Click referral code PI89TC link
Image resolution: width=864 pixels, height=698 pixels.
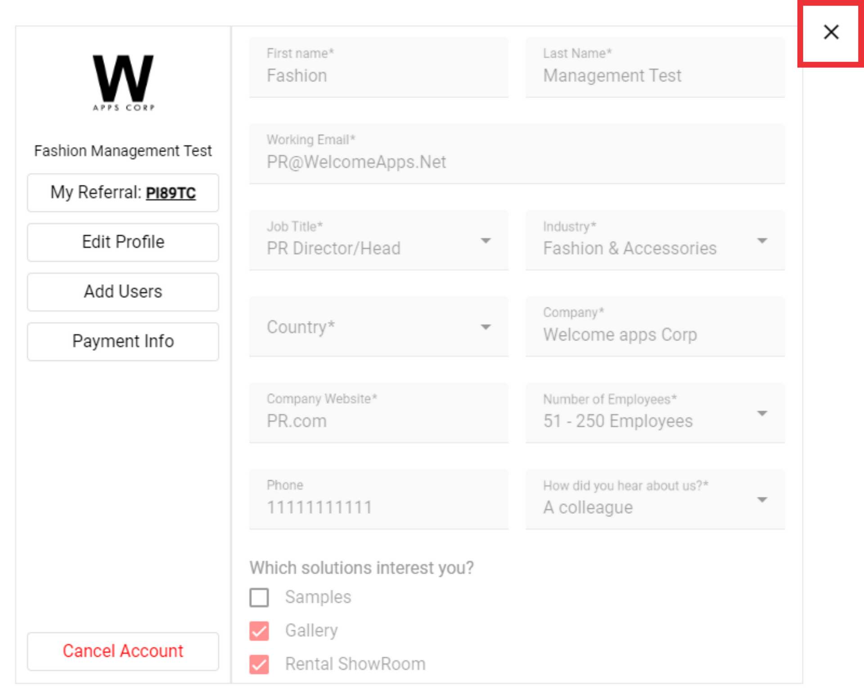[x=171, y=193]
